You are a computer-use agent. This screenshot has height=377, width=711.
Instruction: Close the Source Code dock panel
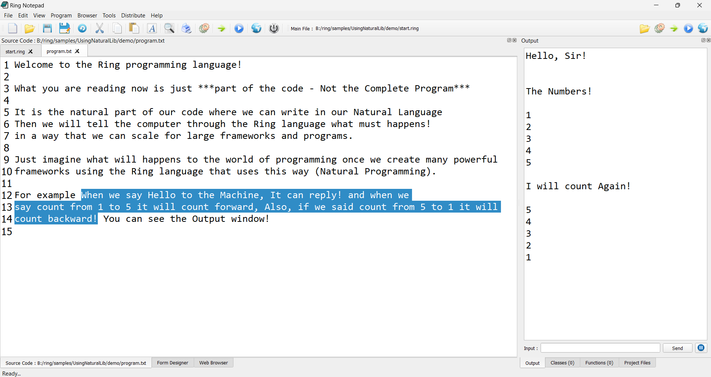point(514,40)
